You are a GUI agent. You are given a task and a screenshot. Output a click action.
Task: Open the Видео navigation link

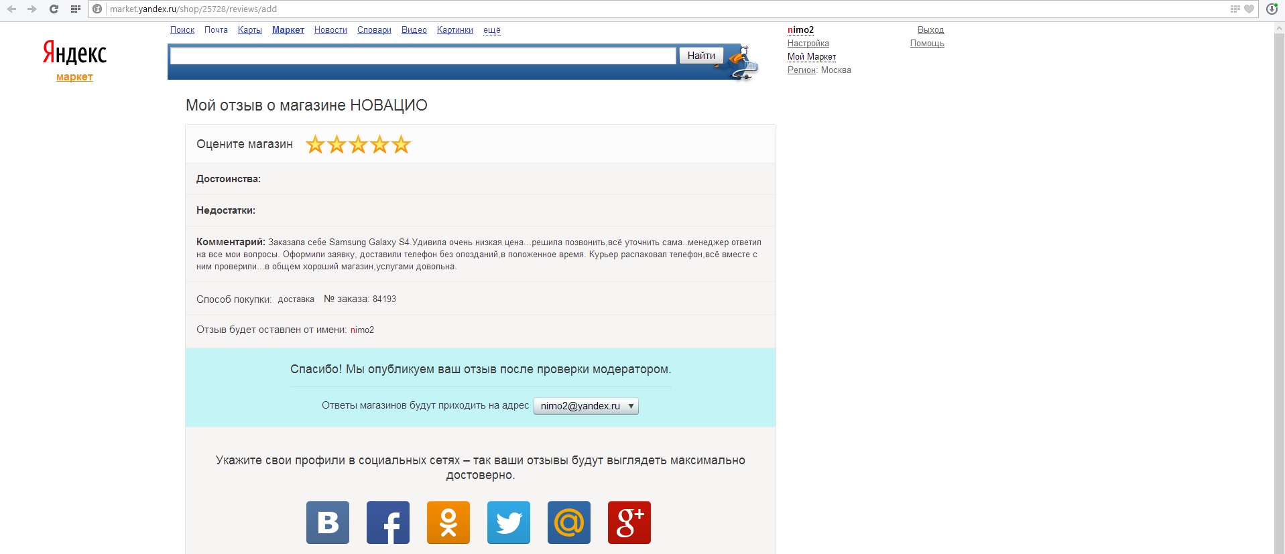click(414, 30)
